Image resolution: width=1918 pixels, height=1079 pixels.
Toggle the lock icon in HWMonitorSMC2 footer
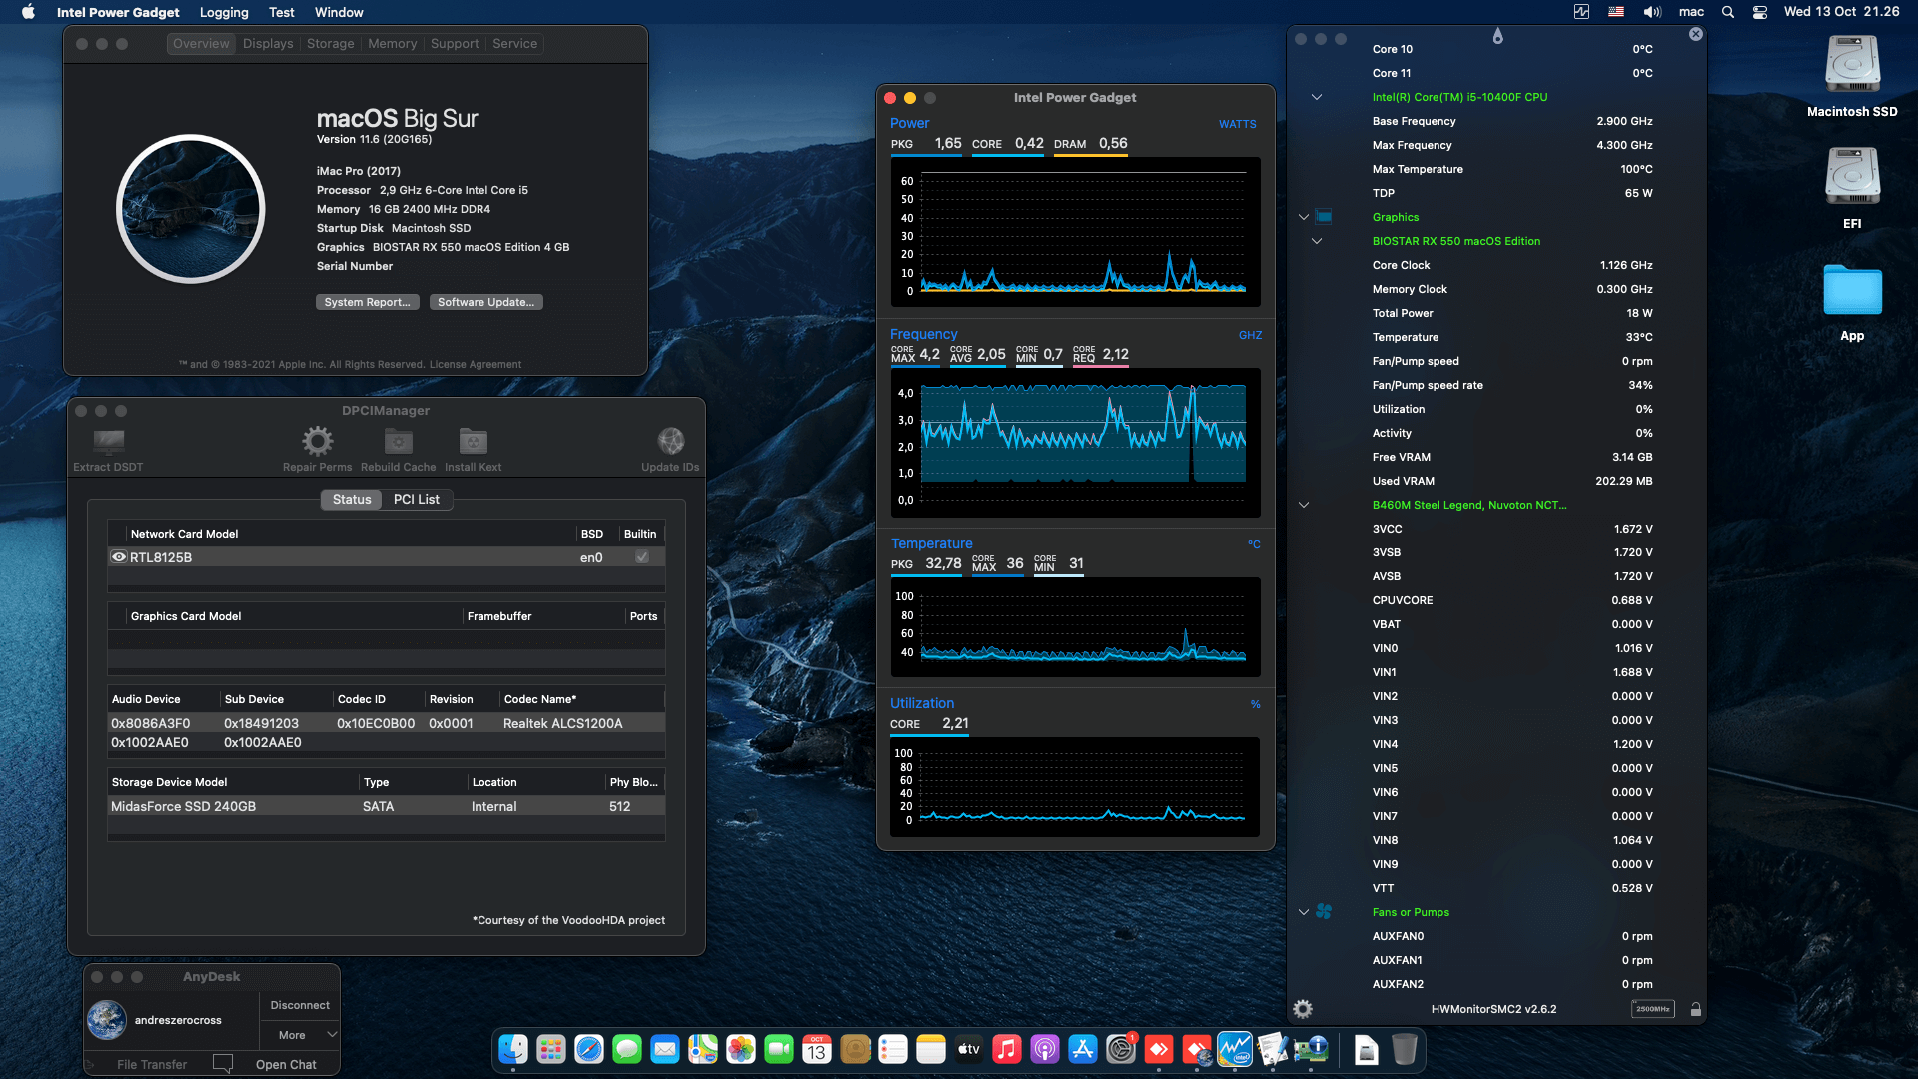click(1695, 1009)
